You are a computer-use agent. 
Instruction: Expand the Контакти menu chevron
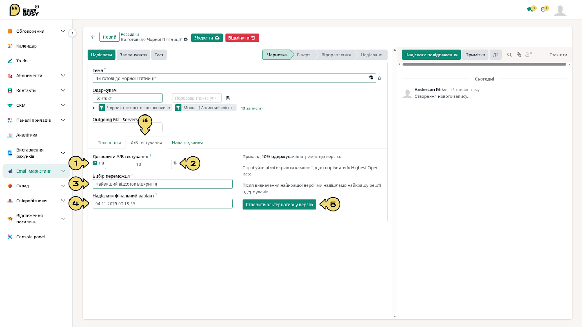(x=63, y=90)
